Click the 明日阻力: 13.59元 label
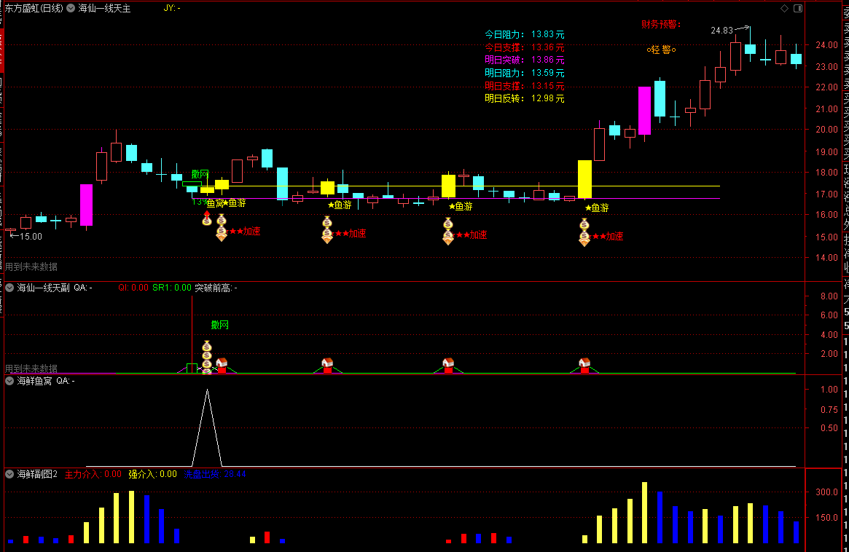The height and width of the screenshot is (552, 849). click(524, 73)
